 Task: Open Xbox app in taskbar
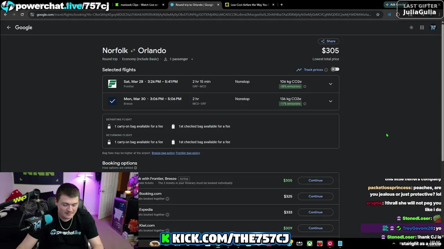tap(309, 243)
